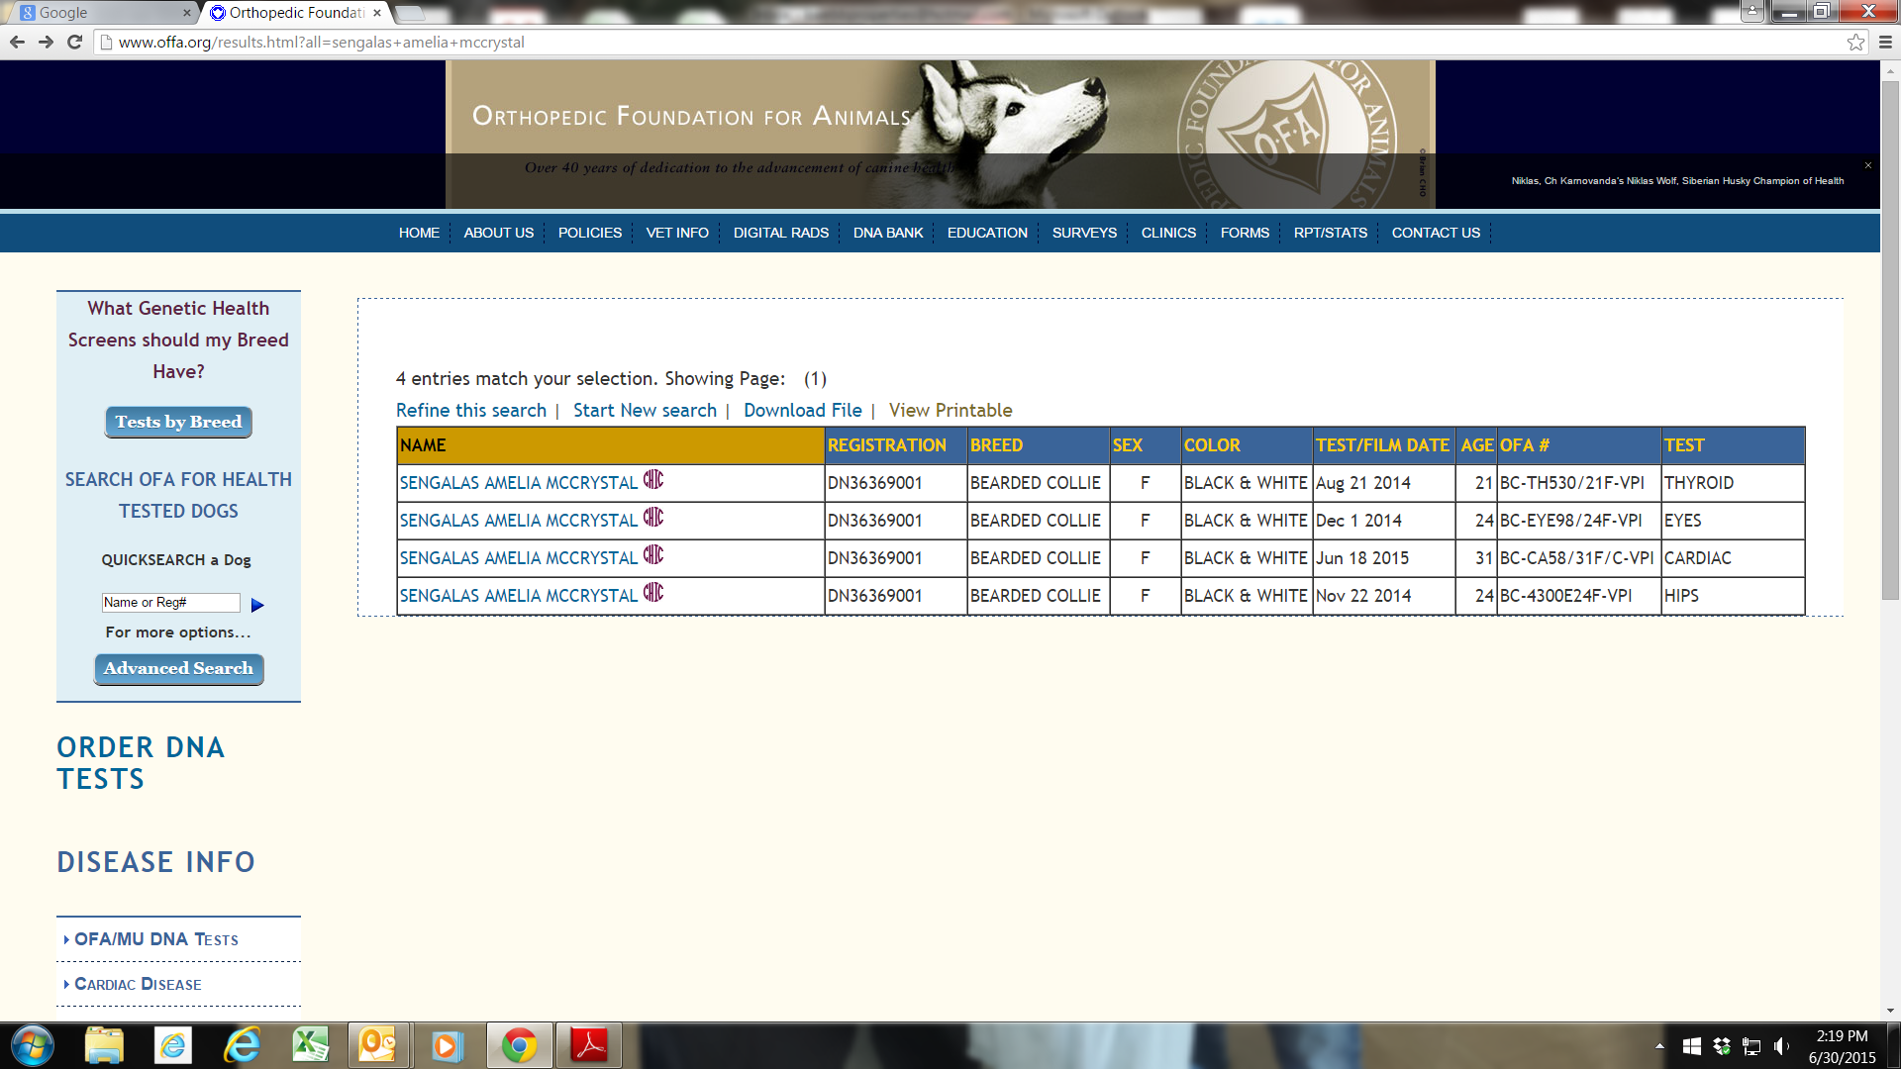This screenshot has height=1069, width=1901.
Task: Open the CLINICS menu
Action: click(x=1168, y=233)
